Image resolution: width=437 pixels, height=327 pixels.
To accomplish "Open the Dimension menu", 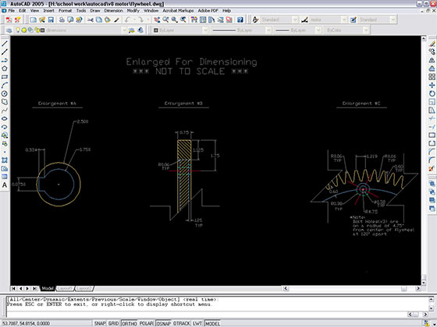I will [x=113, y=11].
